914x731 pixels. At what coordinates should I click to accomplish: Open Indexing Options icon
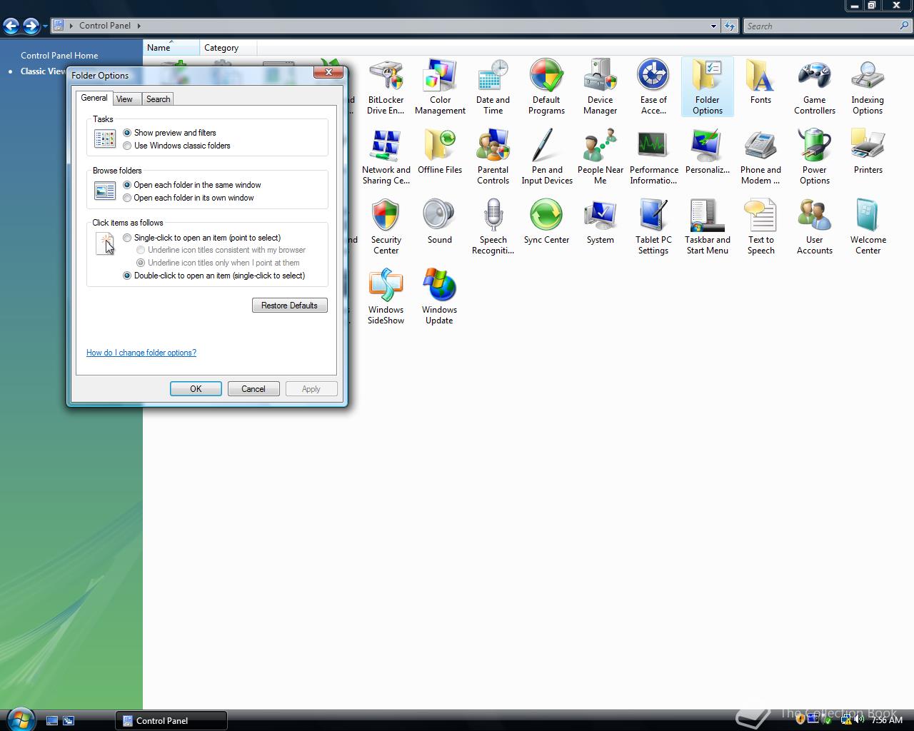click(x=868, y=87)
